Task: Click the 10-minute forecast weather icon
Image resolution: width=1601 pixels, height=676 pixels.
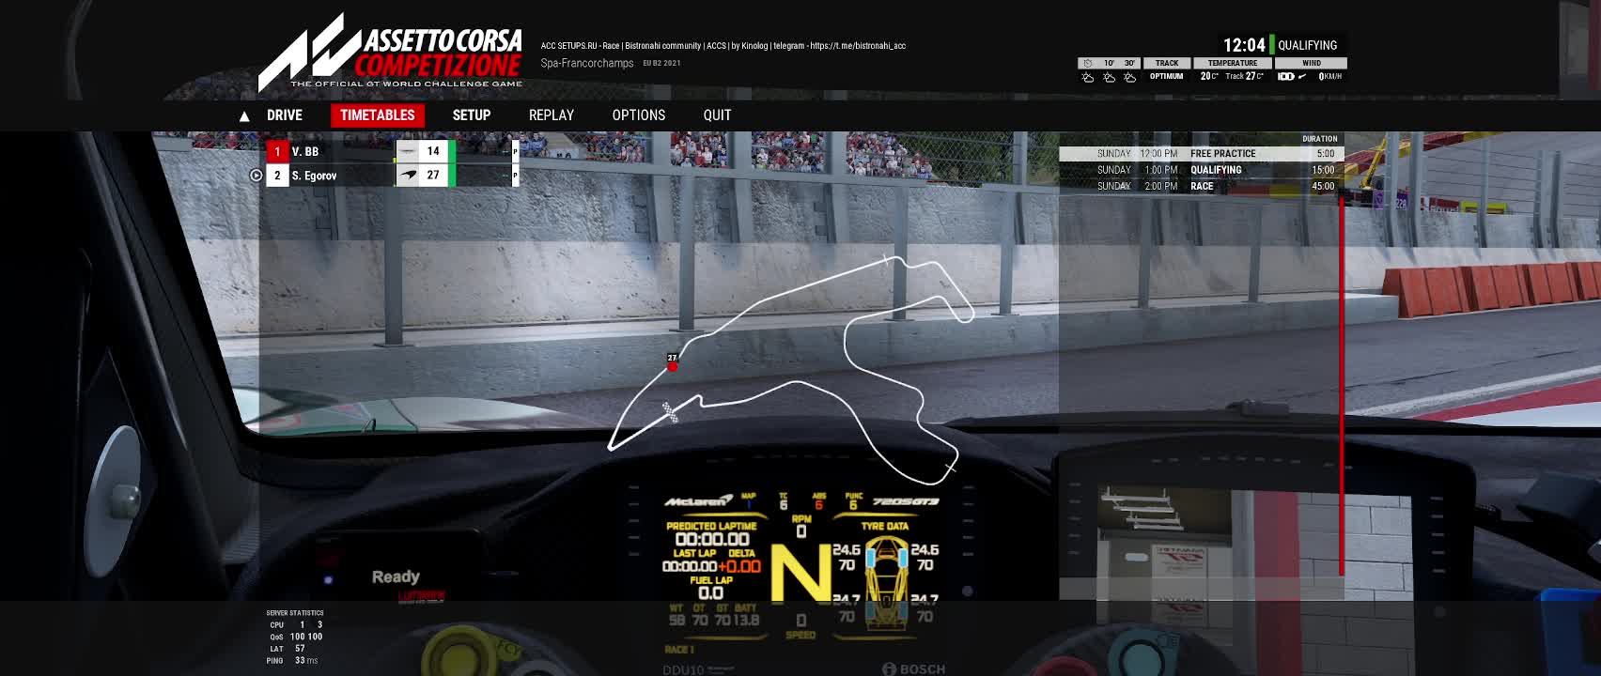Action: (x=1109, y=77)
